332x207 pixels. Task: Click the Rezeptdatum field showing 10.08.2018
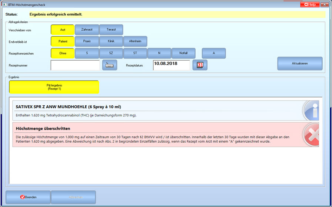pos(171,65)
